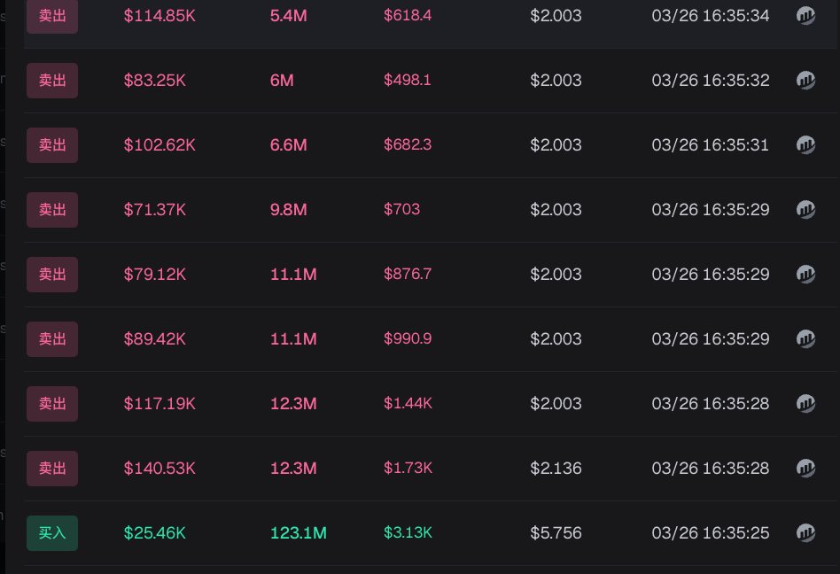Viewport: 840px width, 574px height.
Task: Open chart icon for the $114.85K sell row
Action: tap(805, 16)
